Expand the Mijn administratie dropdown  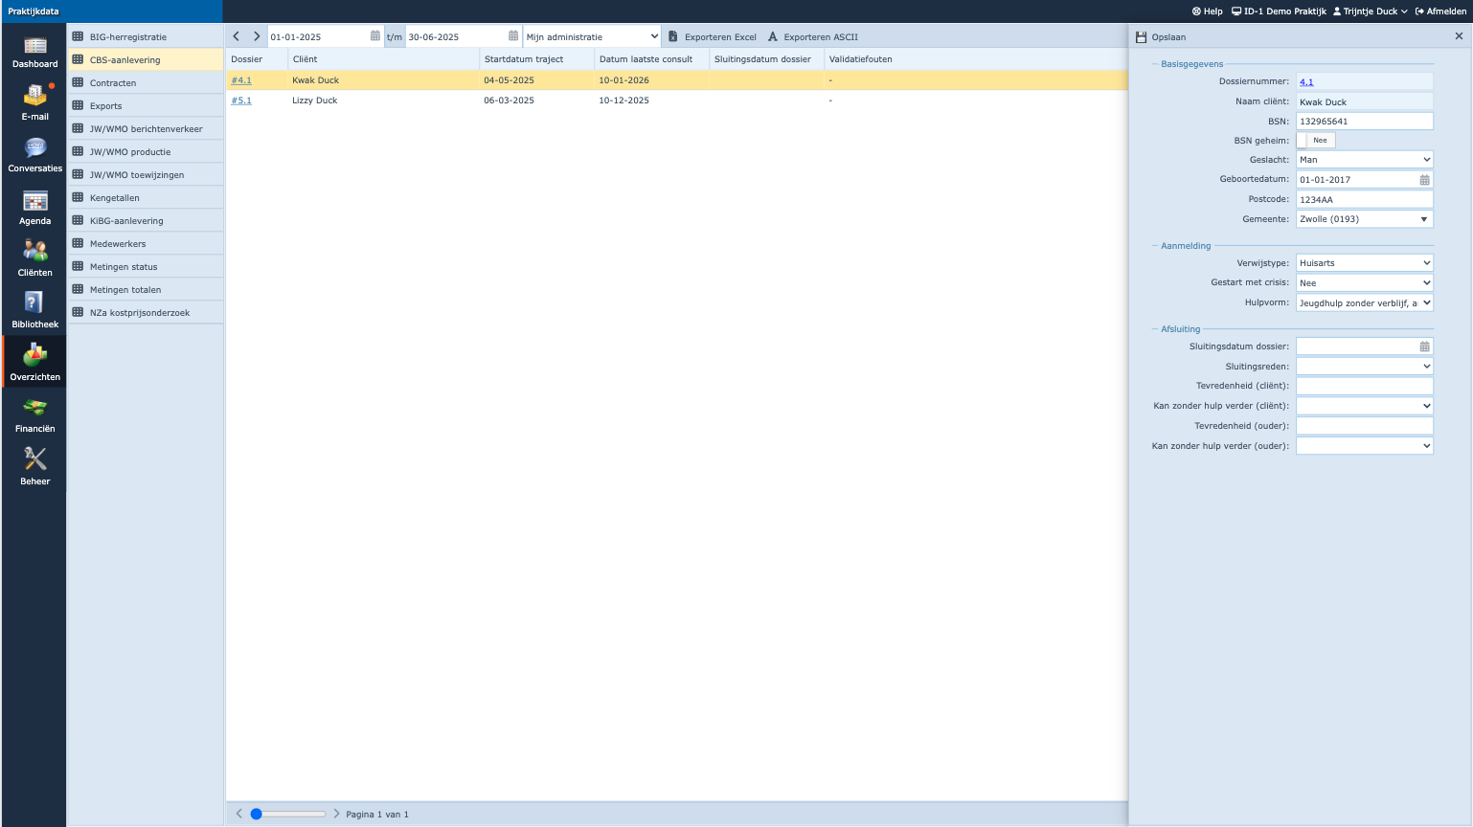[x=592, y=36]
